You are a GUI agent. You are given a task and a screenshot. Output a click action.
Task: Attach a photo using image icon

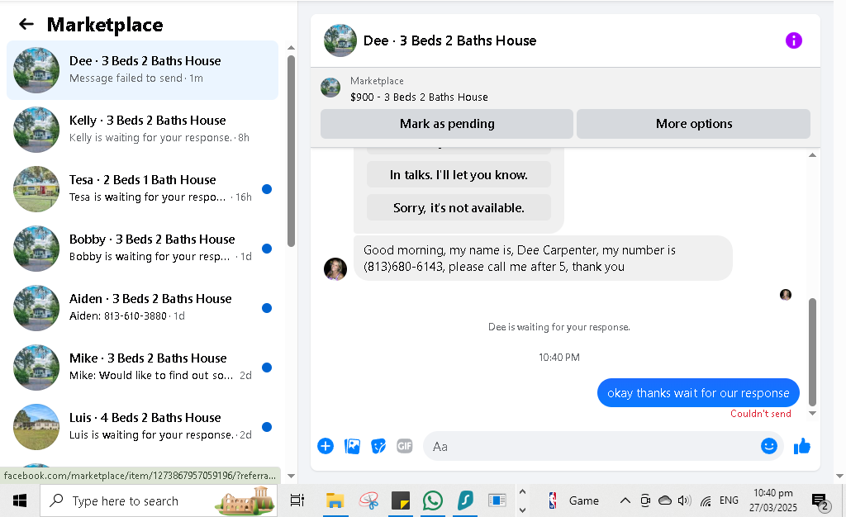coord(352,446)
